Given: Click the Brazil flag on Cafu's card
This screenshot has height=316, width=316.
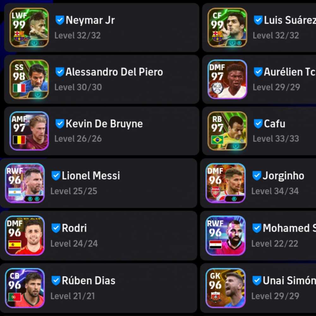Looking at the screenshot, I should point(217,140).
